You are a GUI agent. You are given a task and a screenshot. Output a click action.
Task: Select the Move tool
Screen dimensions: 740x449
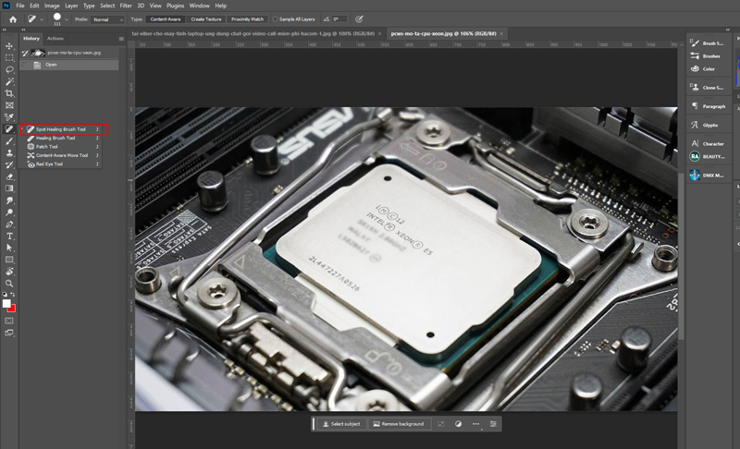click(9, 46)
